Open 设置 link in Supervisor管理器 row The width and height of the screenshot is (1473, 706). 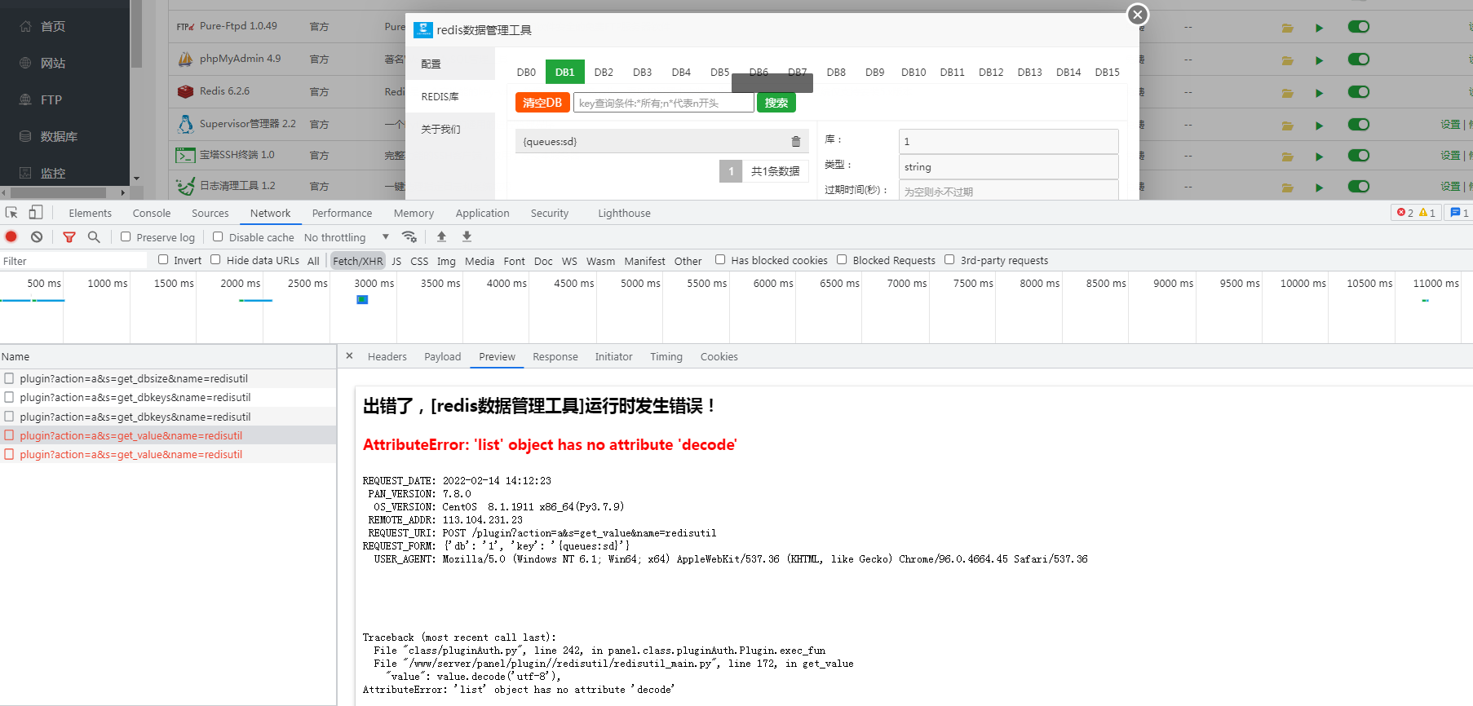1450,125
